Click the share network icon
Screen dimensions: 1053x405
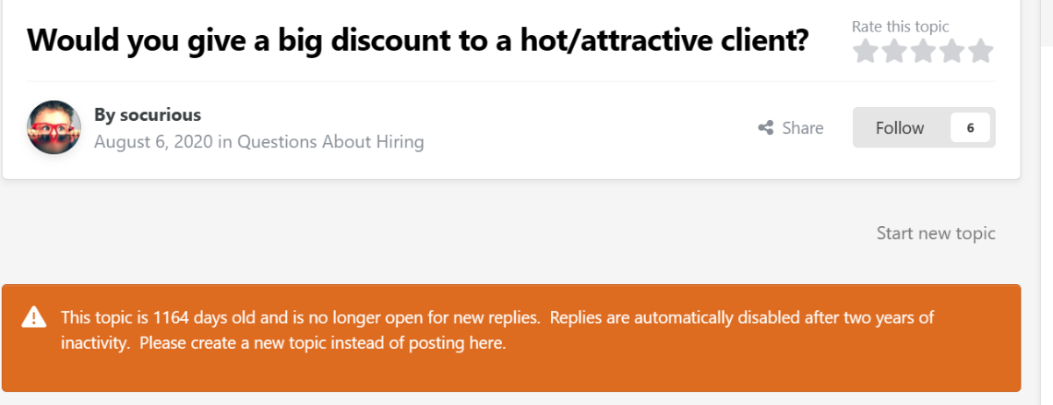click(765, 128)
